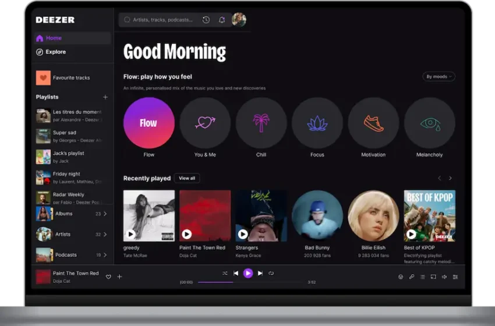This screenshot has height=326, width=495.
Task: Favourite the current track with the heart
Action: point(108,277)
